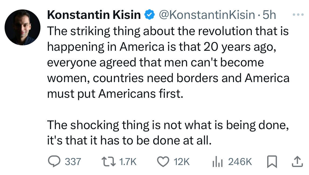309x175 pixels.
Task: Click the 337 replies count
Action: pos(73,162)
